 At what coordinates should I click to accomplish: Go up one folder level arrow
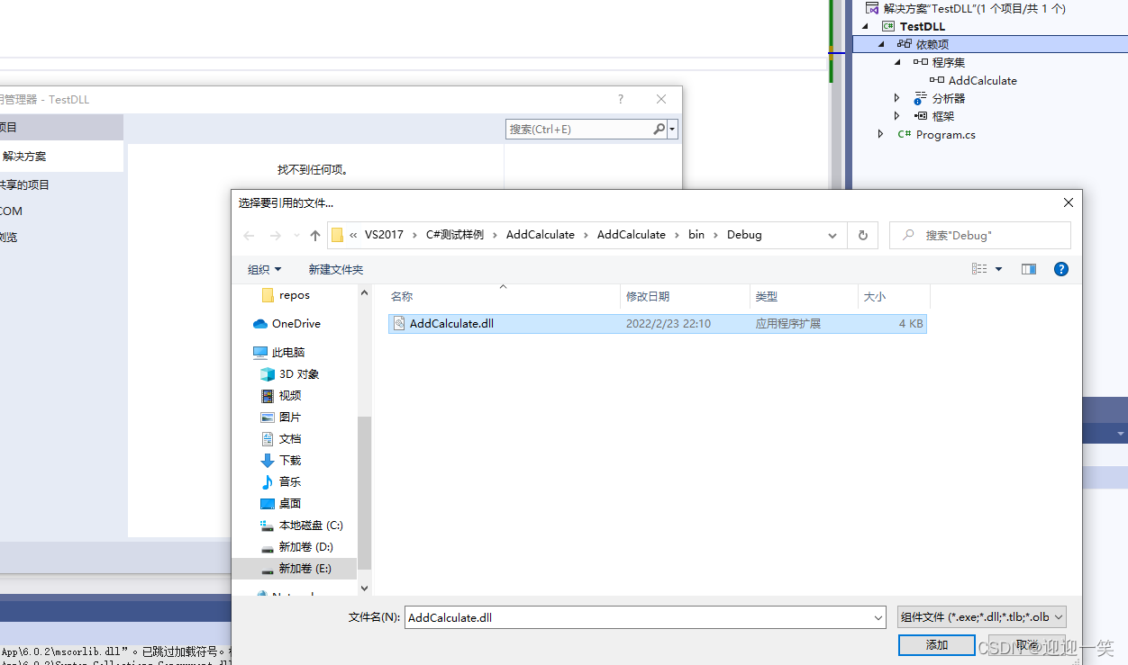point(314,235)
